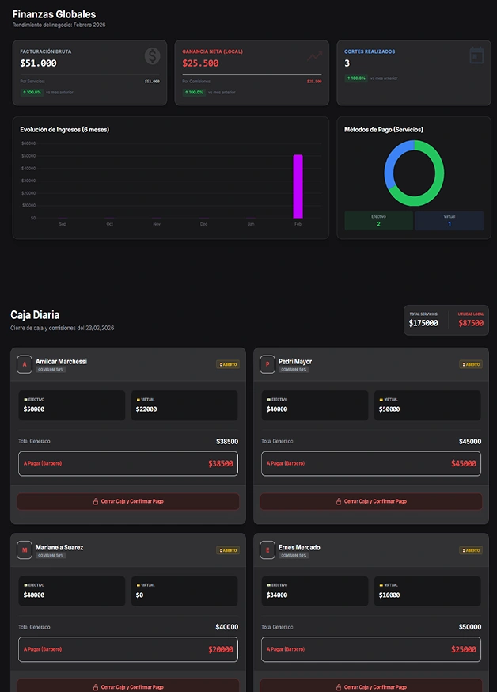Click Marianela Suarez's "M" avatar icon
The width and height of the screenshot is (497, 692).
(25, 549)
